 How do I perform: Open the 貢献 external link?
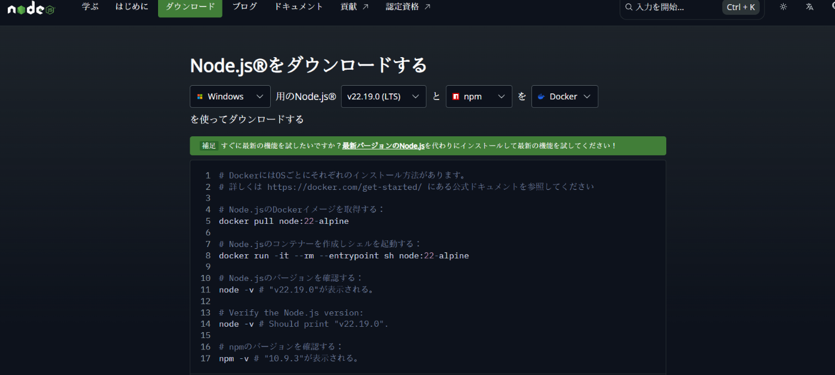click(x=354, y=7)
